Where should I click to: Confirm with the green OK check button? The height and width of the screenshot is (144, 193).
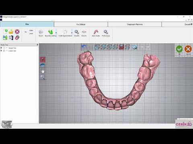point(179,50)
